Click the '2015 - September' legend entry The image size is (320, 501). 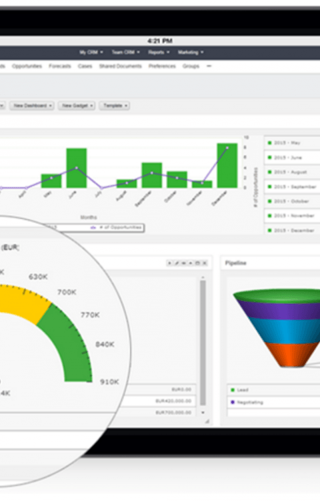pos(292,186)
